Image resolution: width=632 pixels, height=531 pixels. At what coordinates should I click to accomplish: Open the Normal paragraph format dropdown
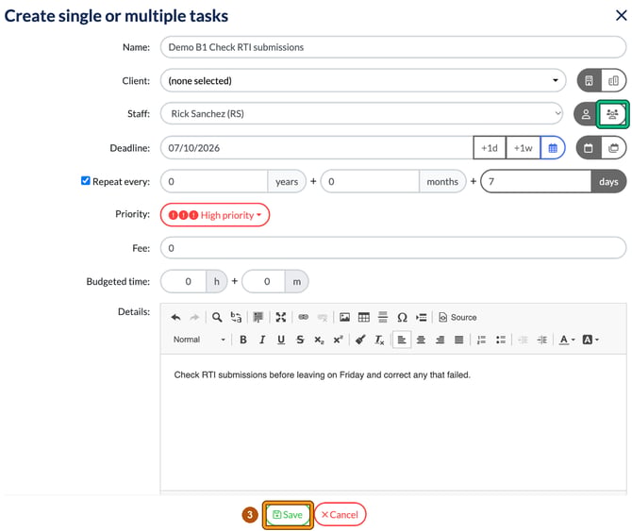pyautogui.click(x=199, y=340)
